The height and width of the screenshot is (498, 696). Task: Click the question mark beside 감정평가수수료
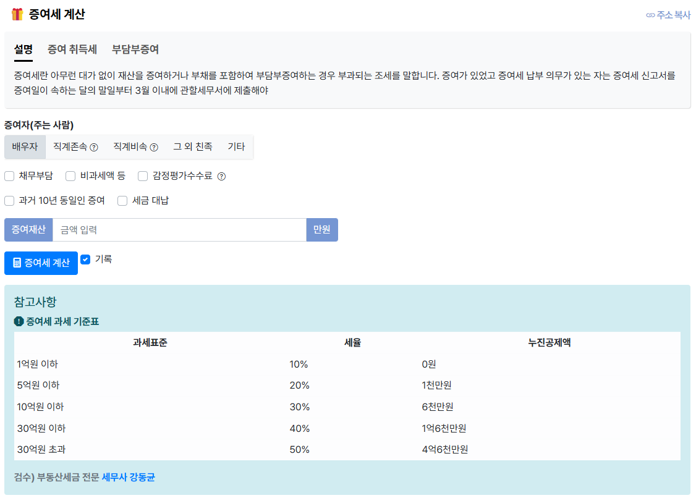click(221, 176)
